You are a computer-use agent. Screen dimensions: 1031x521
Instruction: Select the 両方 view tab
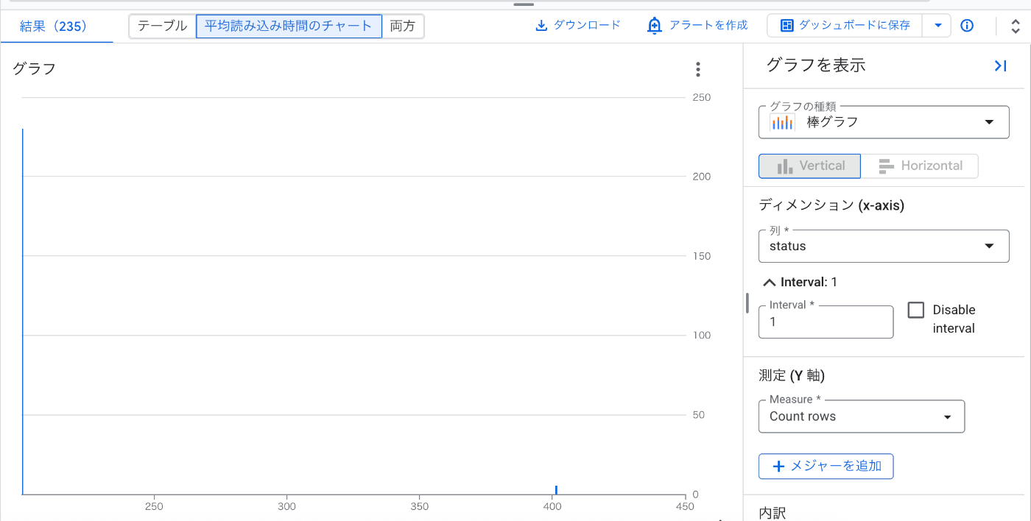point(403,26)
